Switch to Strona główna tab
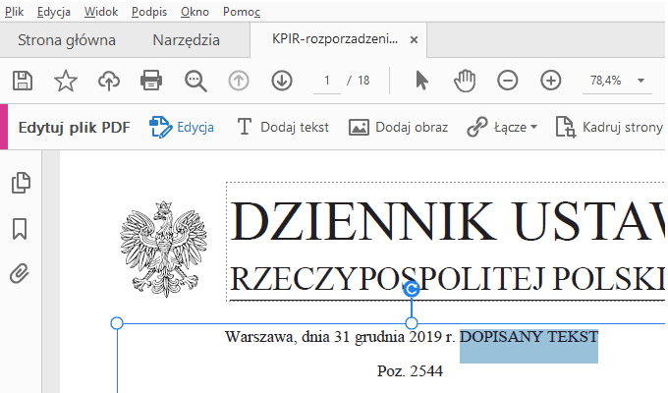 point(67,40)
